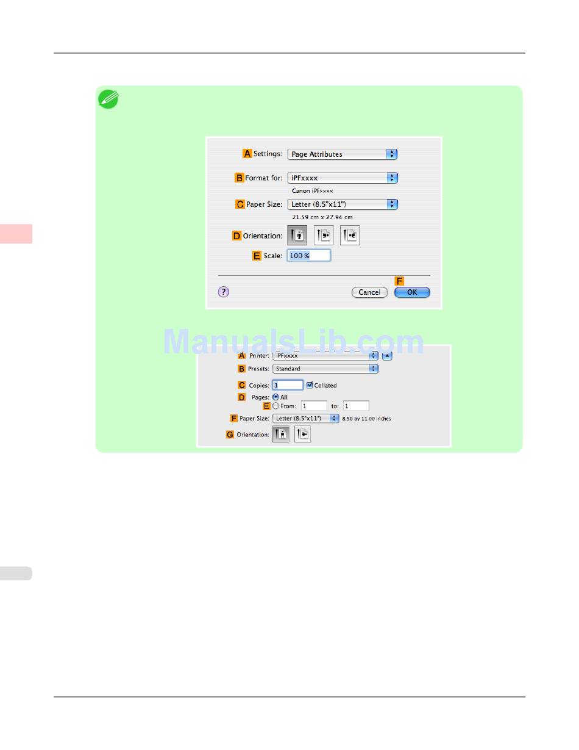The height and width of the screenshot is (750, 579).
Task: Click the Scale 100 % field
Action: coord(309,255)
